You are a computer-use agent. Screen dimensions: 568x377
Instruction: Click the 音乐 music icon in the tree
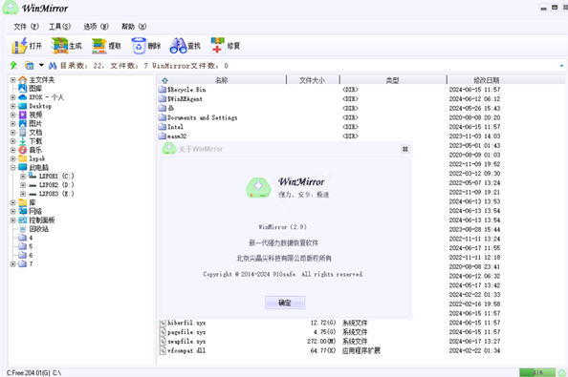[x=22, y=150]
